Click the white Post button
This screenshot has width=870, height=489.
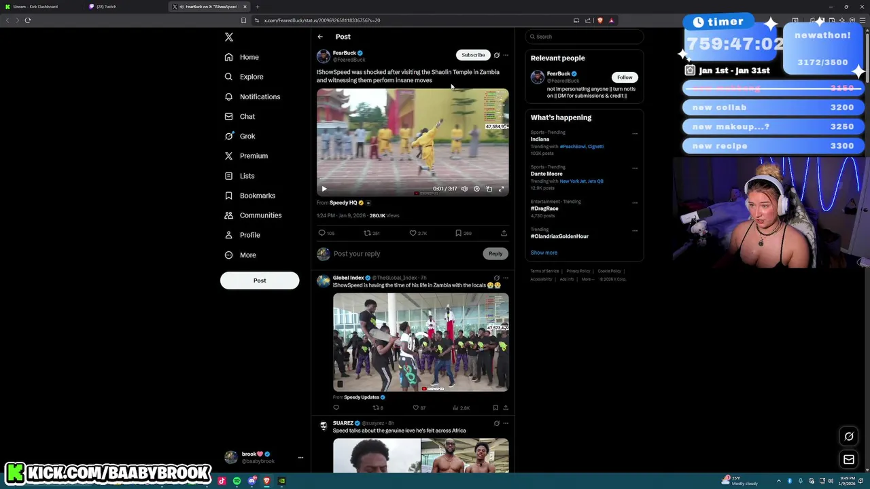pyautogui.click(x=260, y=280)
